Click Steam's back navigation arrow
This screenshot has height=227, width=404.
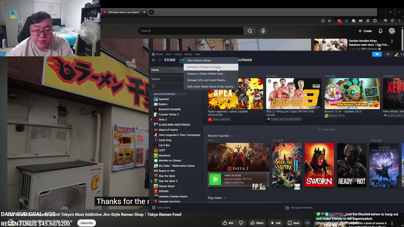(153, 60)
